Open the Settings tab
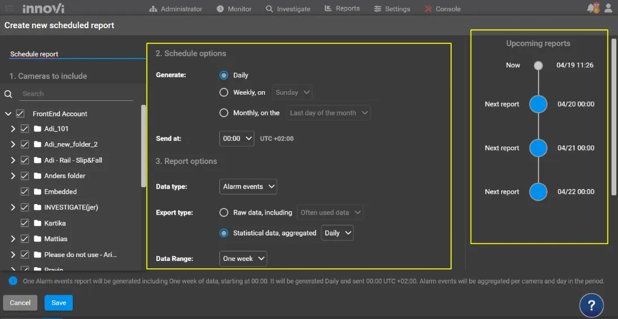This screenshot has height=319, width=618. tap(392, 8)
